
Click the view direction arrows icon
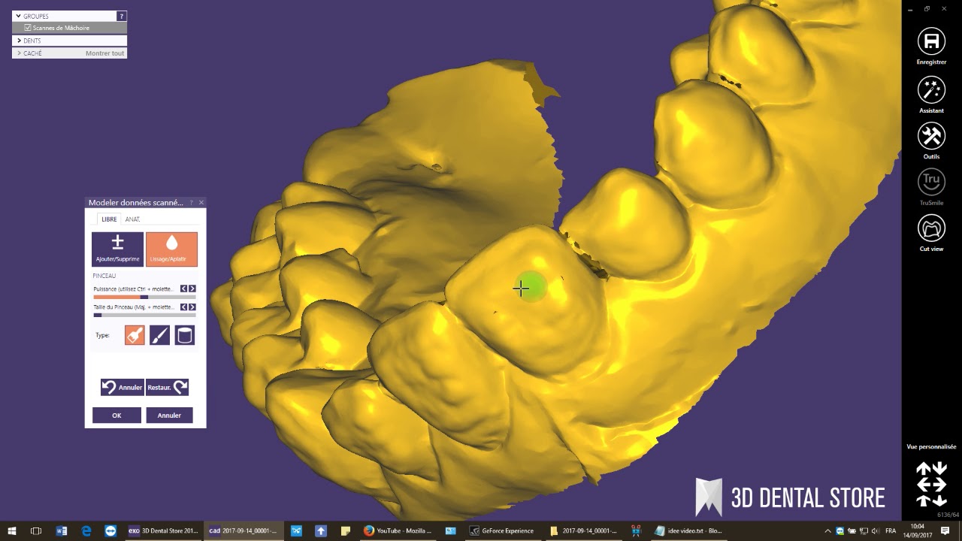931,485
